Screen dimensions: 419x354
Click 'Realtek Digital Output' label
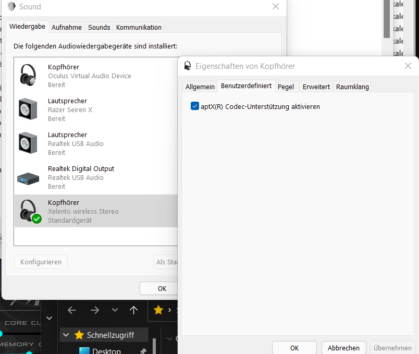pyautogui.click(x=81, y=169)
